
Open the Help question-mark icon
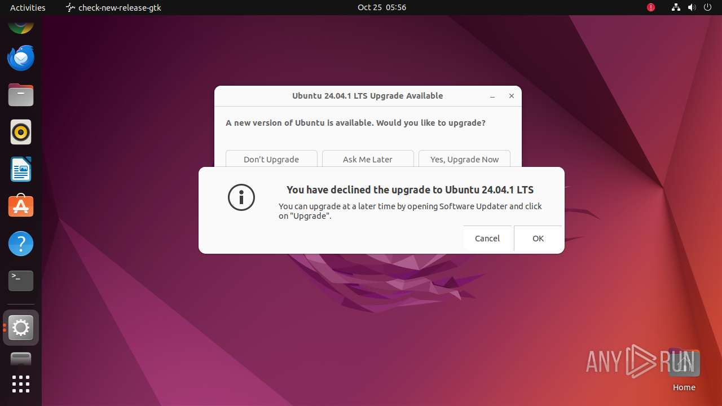[x=21, y=244]
